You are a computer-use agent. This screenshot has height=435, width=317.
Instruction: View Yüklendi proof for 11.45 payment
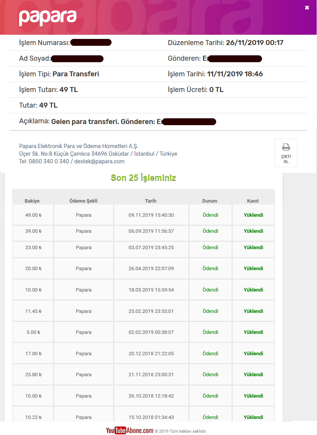pos(253,311)
